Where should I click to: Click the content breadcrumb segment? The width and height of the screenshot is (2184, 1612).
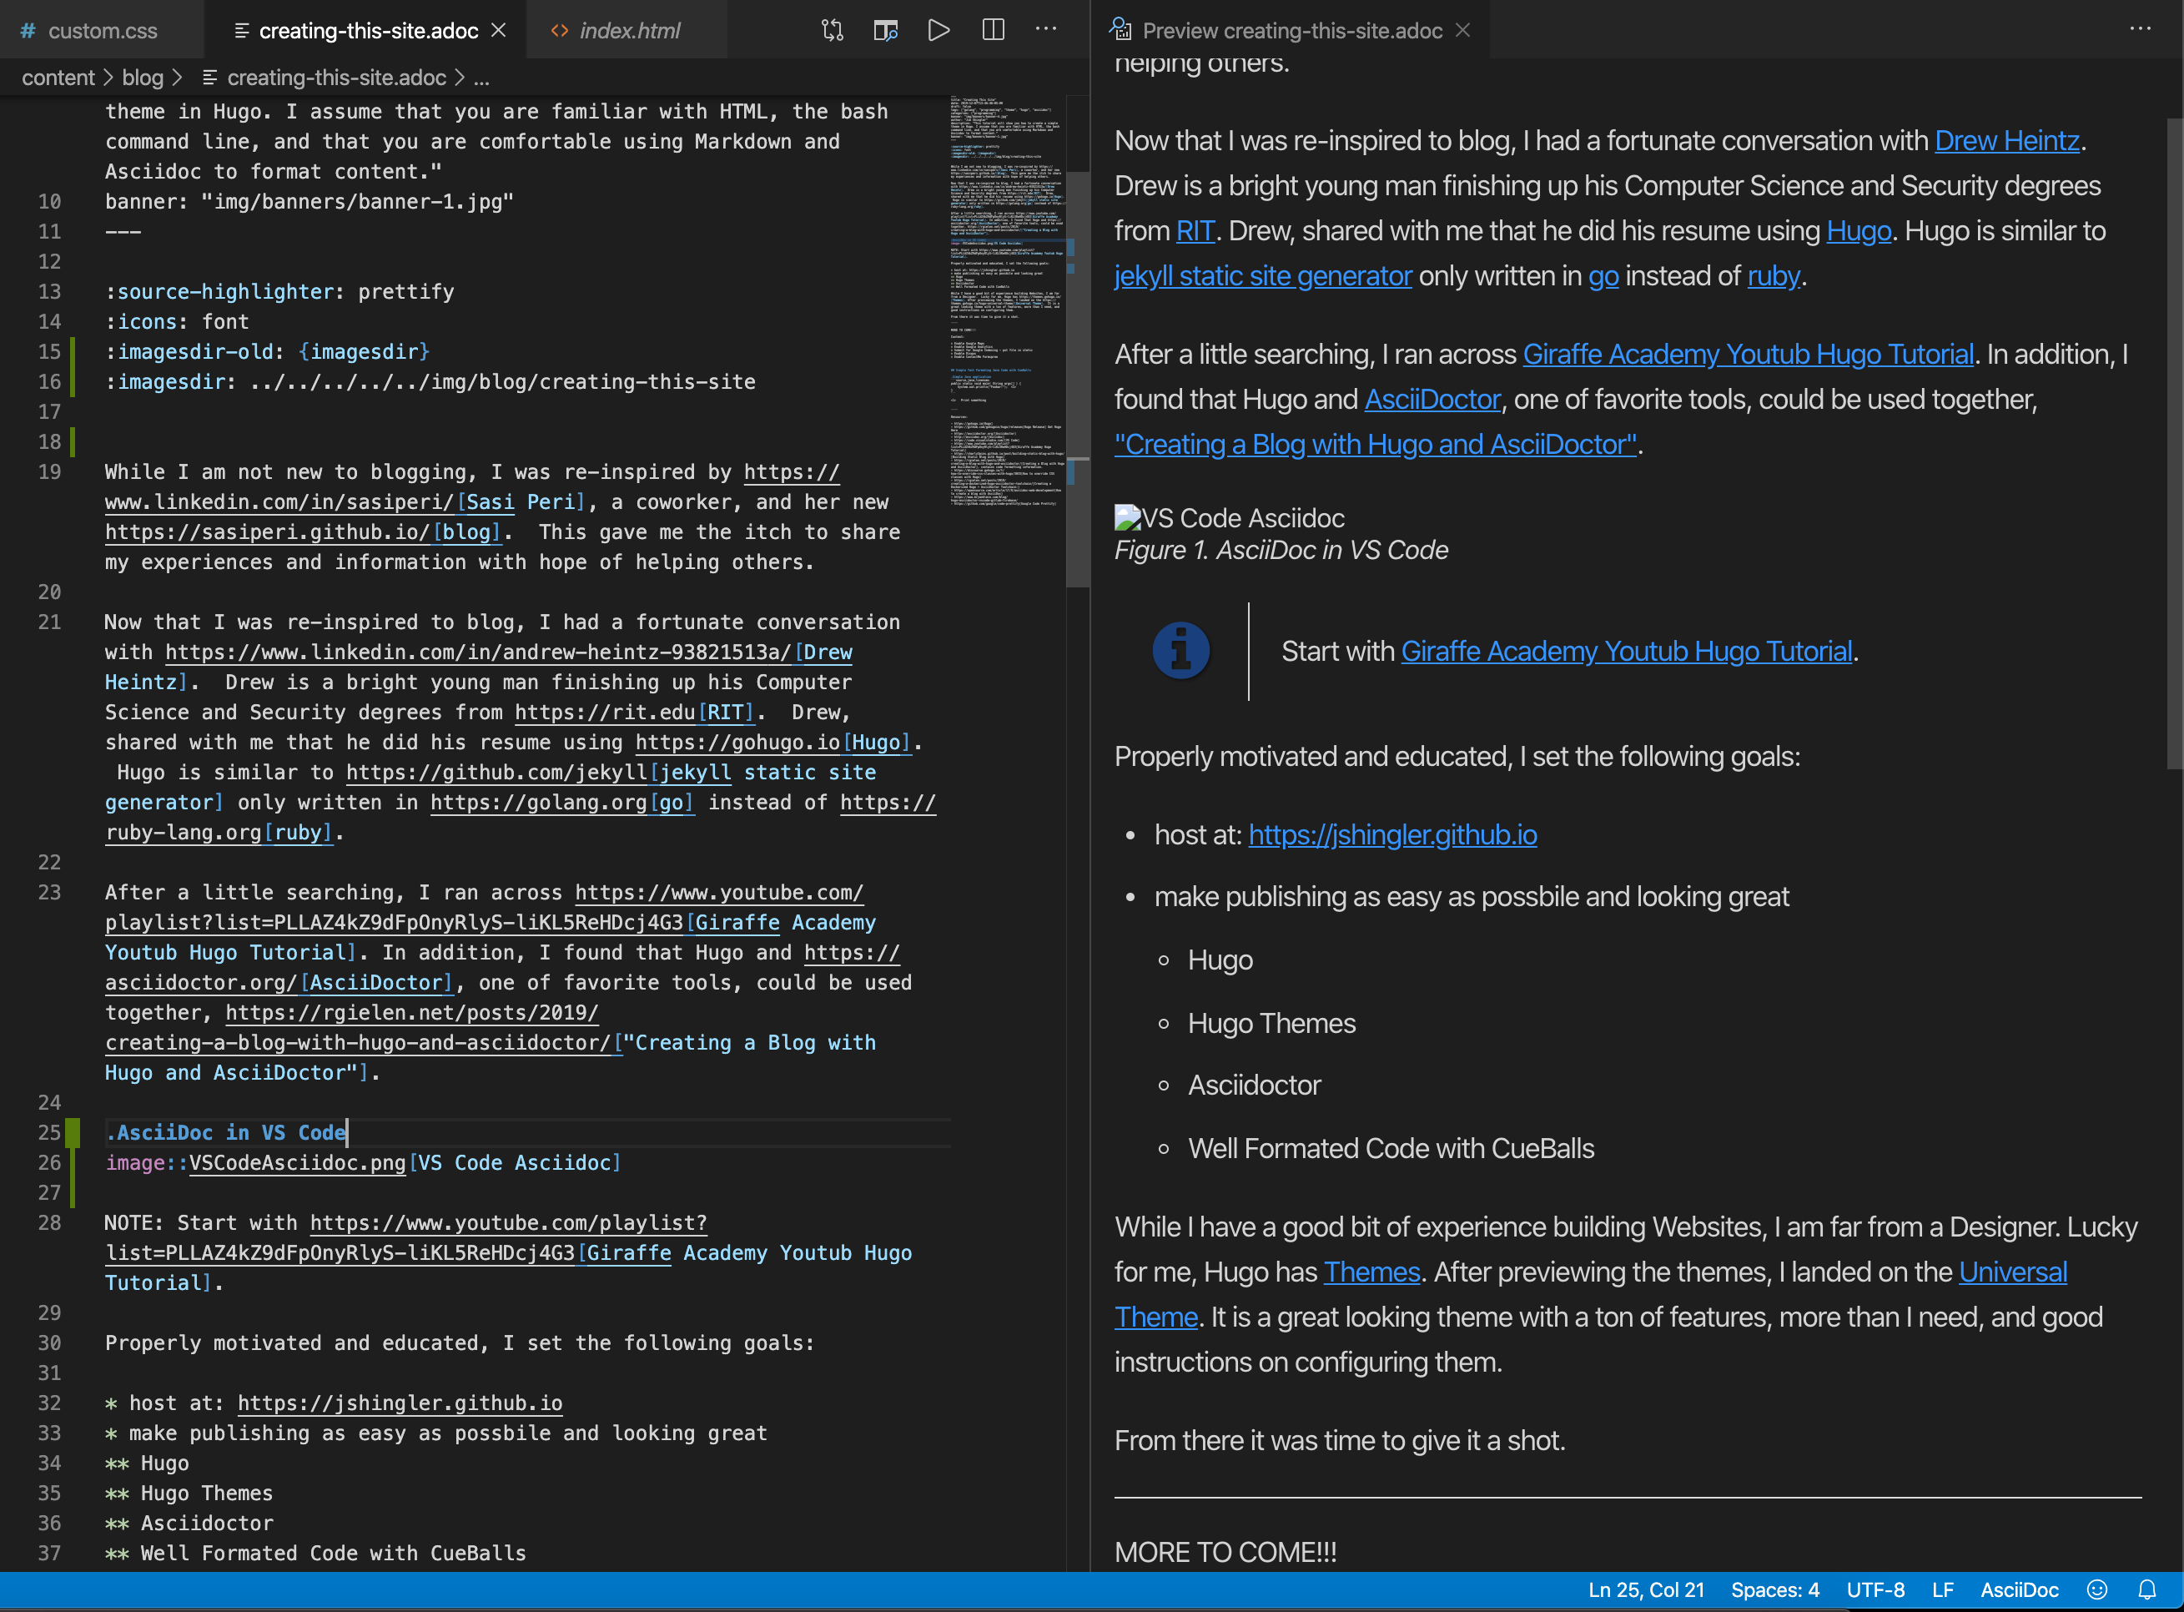[58, 77]
